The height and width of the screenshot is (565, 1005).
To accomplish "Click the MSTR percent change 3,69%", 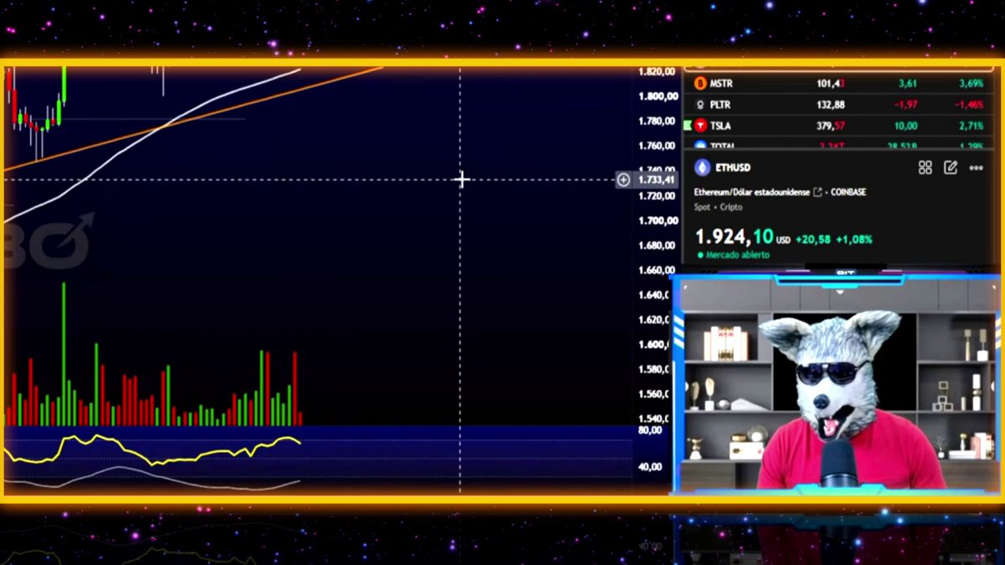I will [971, 83].
